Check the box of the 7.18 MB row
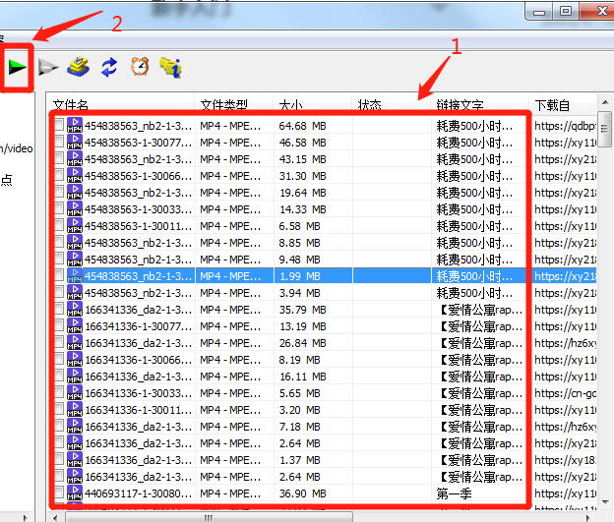Screen dimensions: 614x522 click(x=59, y=426)
